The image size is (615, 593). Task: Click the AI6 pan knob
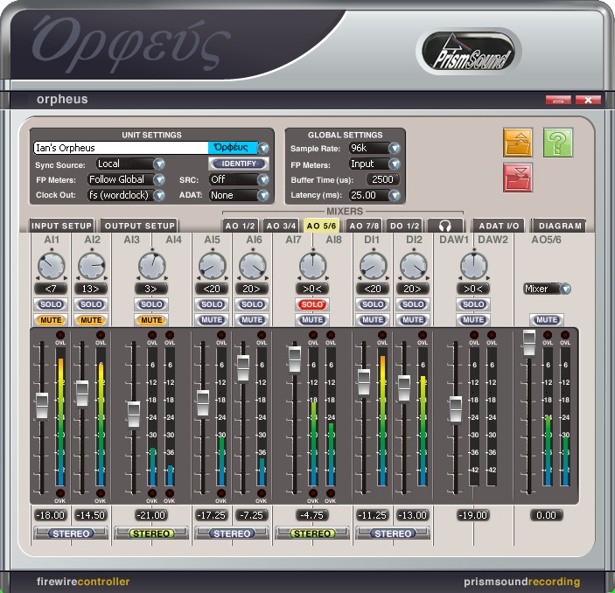253,266
